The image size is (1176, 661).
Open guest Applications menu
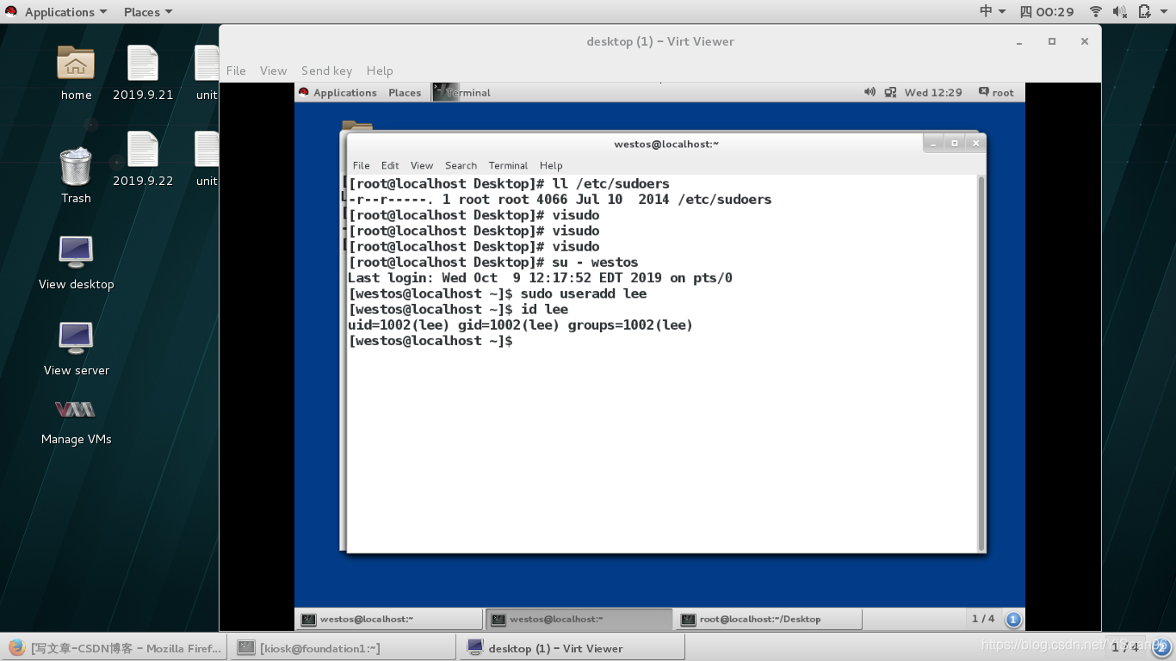(x=344, y=92)
